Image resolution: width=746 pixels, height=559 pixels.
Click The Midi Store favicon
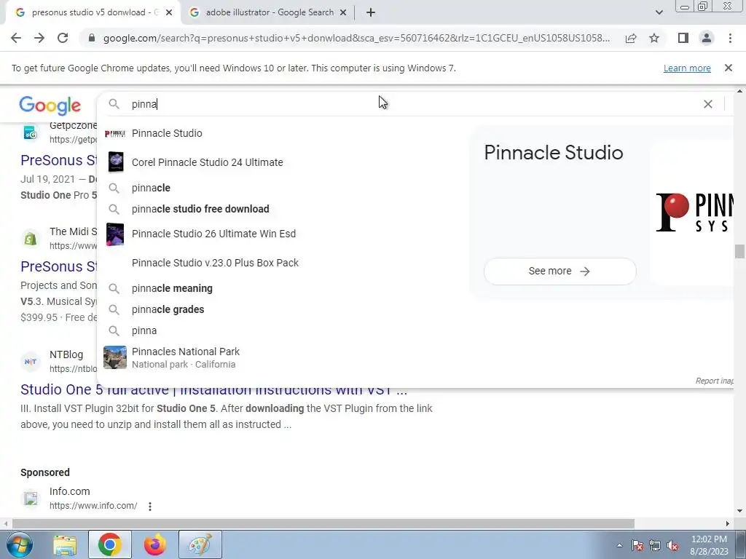(x=31, y=239)
